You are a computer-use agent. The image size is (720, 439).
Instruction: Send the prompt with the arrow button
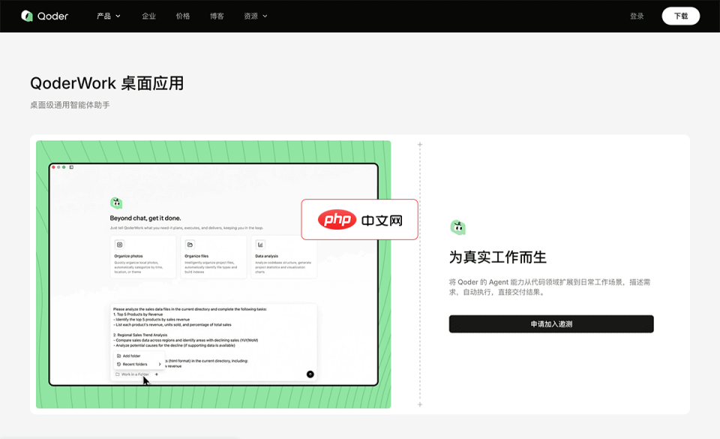point(310,374)
